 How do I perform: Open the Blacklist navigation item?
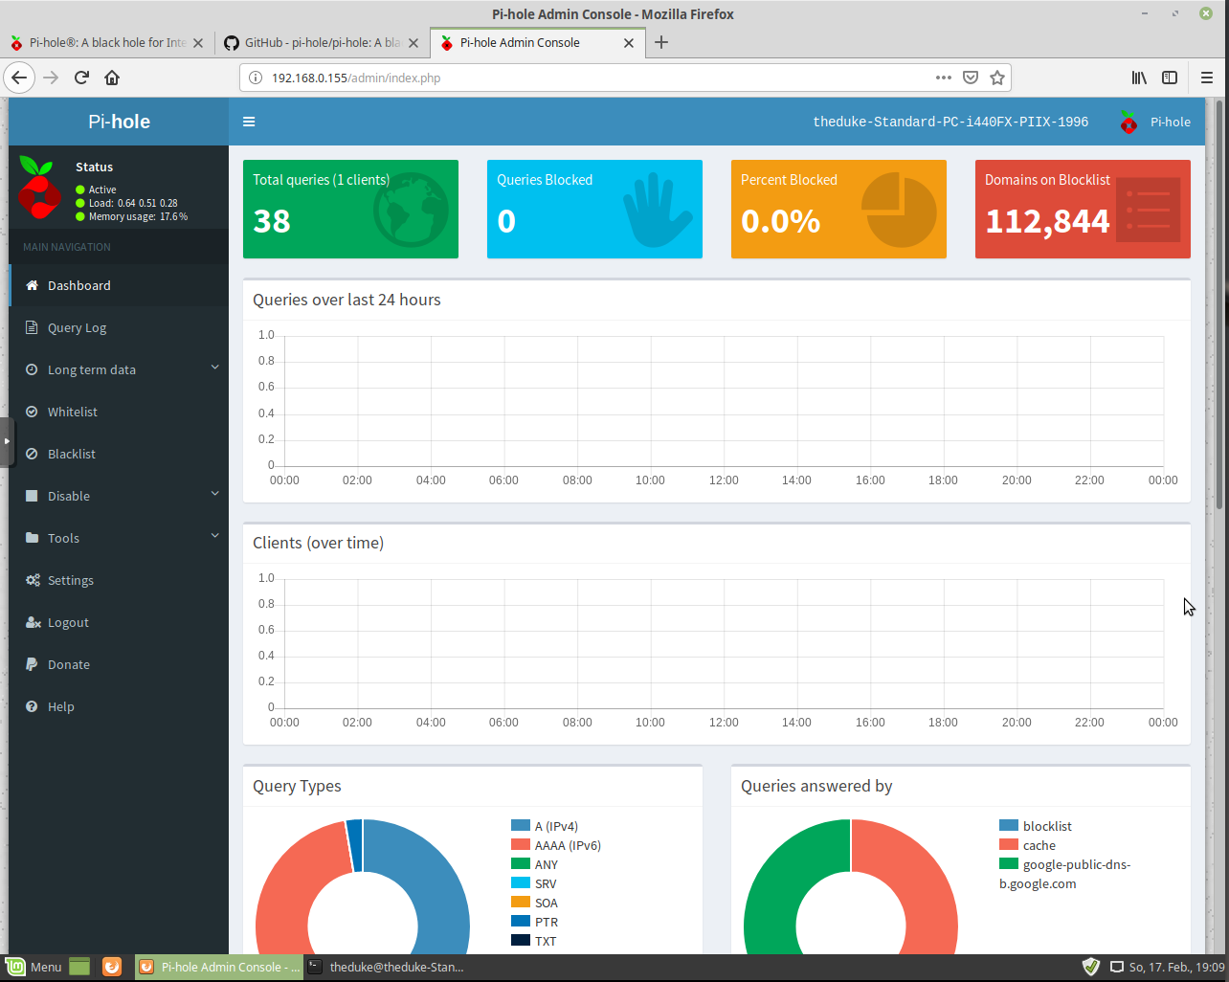pos(119,454)
